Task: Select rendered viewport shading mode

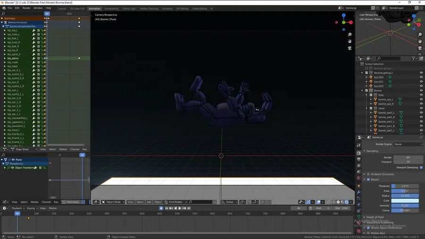Action: tap(347, 202)
